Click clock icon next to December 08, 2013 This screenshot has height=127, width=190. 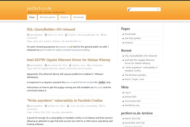46,65
